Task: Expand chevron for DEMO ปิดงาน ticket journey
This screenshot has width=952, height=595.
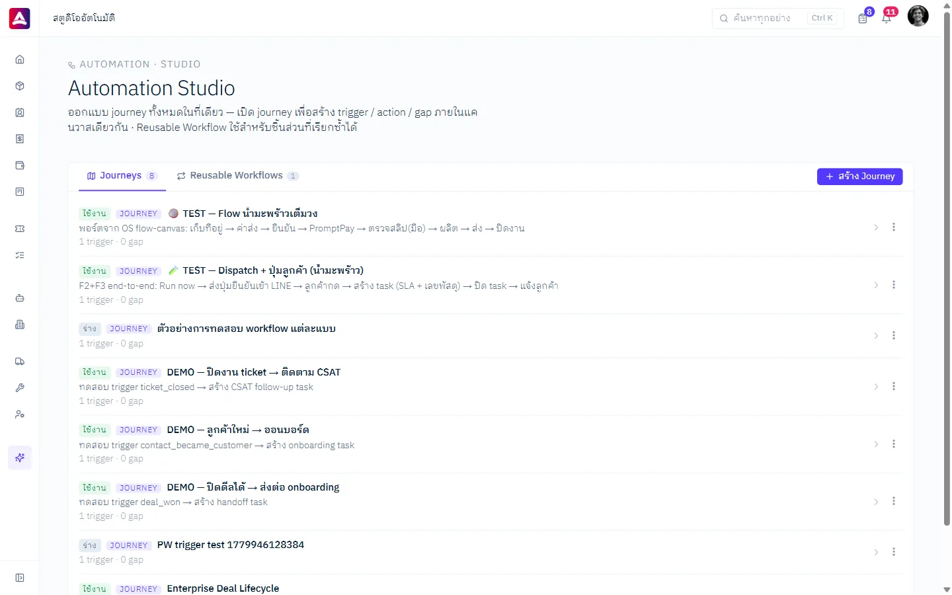Action: point(876,387)
